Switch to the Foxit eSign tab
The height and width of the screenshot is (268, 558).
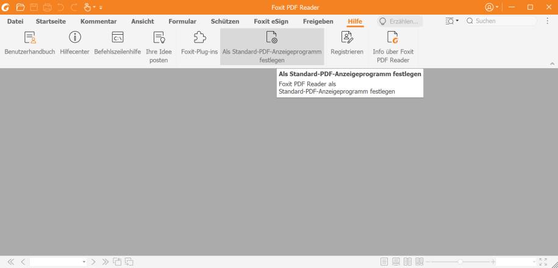pyautogui.click(x=271, y=21)
